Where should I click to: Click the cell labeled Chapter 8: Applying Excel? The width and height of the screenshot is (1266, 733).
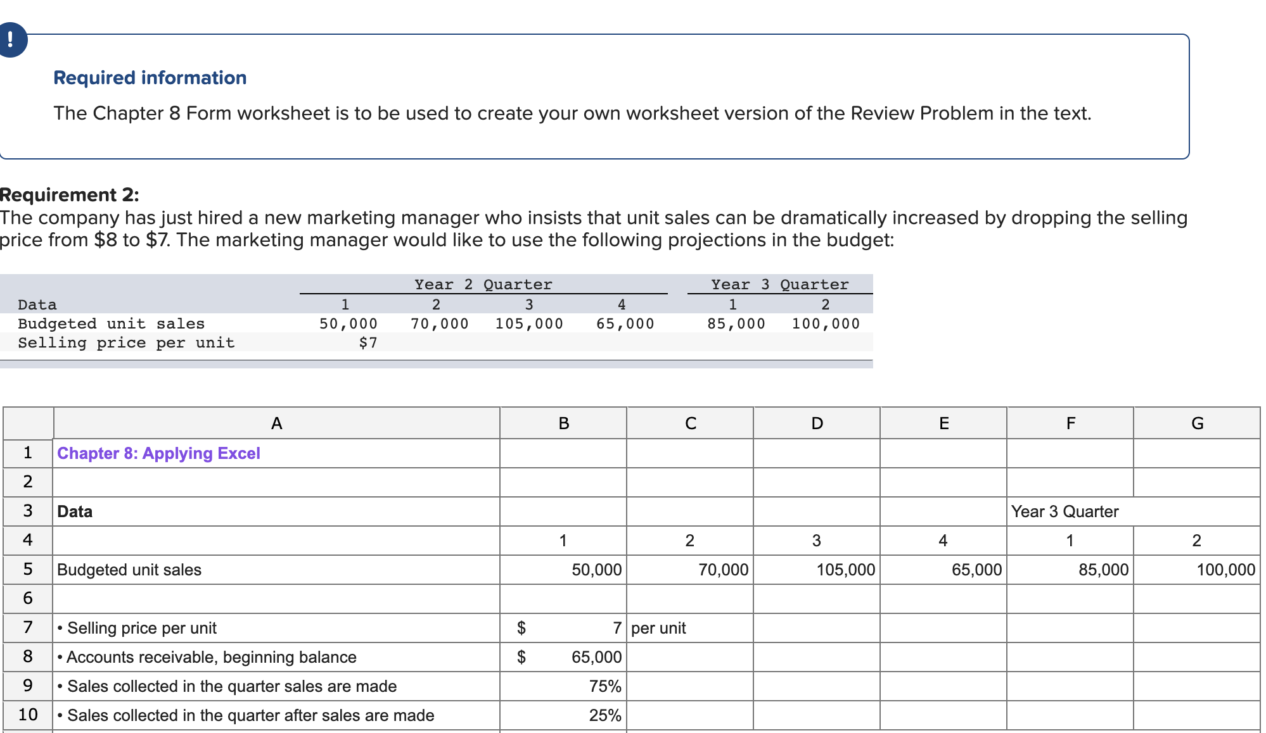[157, 453]
